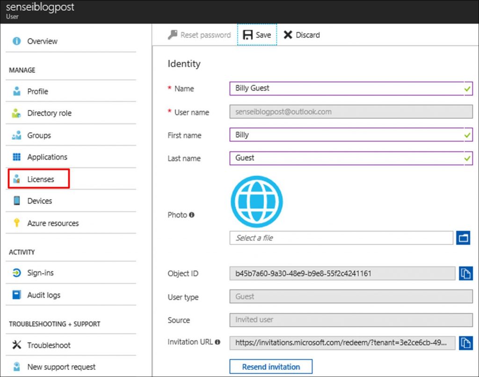Click the Directory role icon
This screenshot has width=479, height=377.
pos(16,113)
